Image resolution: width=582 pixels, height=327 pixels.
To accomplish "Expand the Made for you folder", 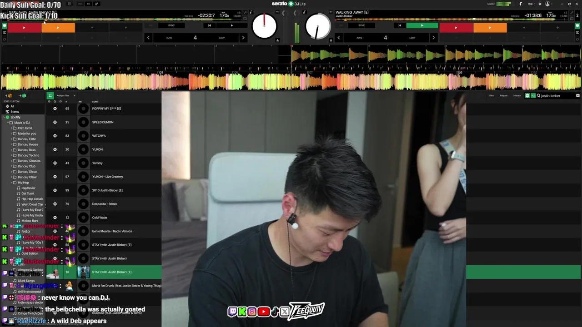I will pyautogui.click(x=11, y=134).
